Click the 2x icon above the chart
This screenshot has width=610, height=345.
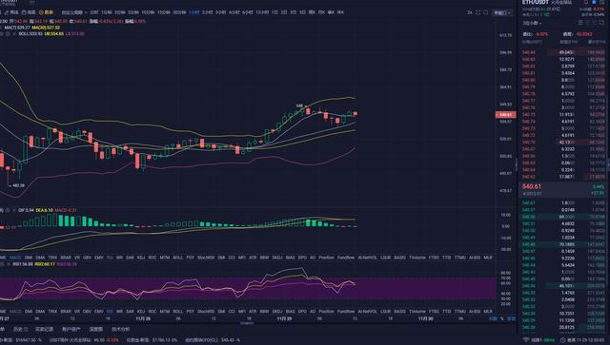[x=470, y=12]
